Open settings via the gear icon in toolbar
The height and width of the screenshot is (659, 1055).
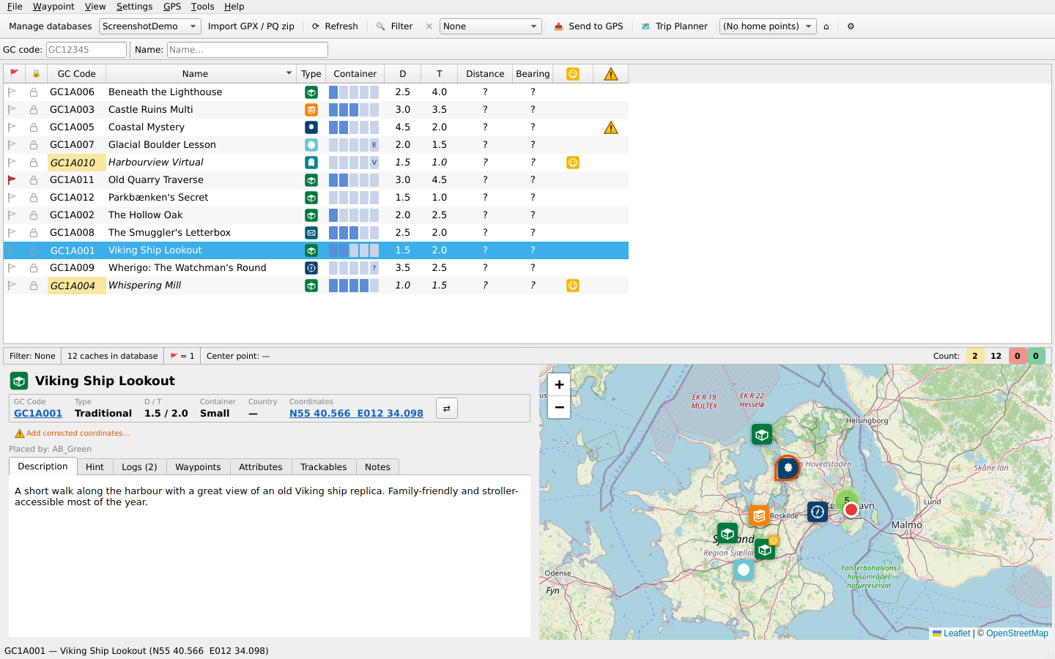pyautogui.click(x=851, y=26)
